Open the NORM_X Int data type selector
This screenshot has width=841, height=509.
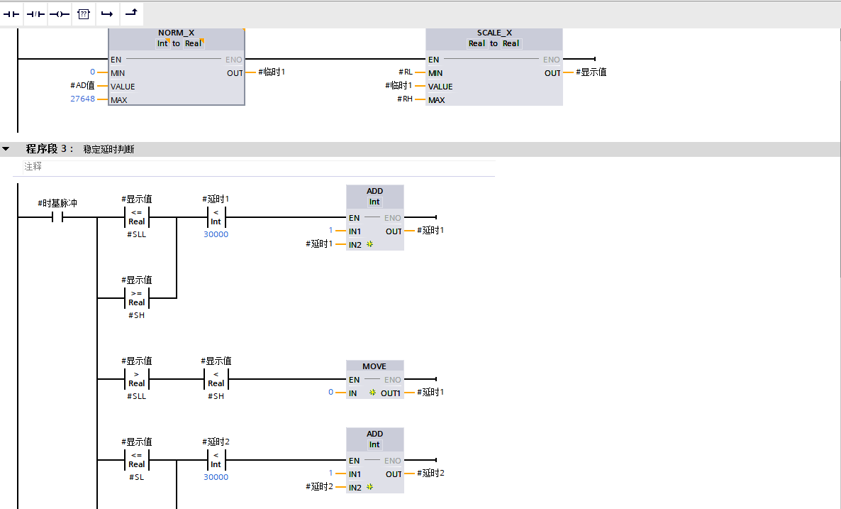pyautogui.click(x=162, y=43)
